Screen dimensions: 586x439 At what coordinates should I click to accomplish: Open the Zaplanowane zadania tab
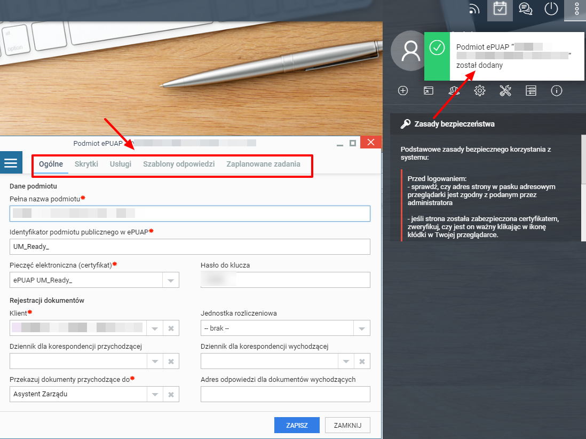point(263,164)
